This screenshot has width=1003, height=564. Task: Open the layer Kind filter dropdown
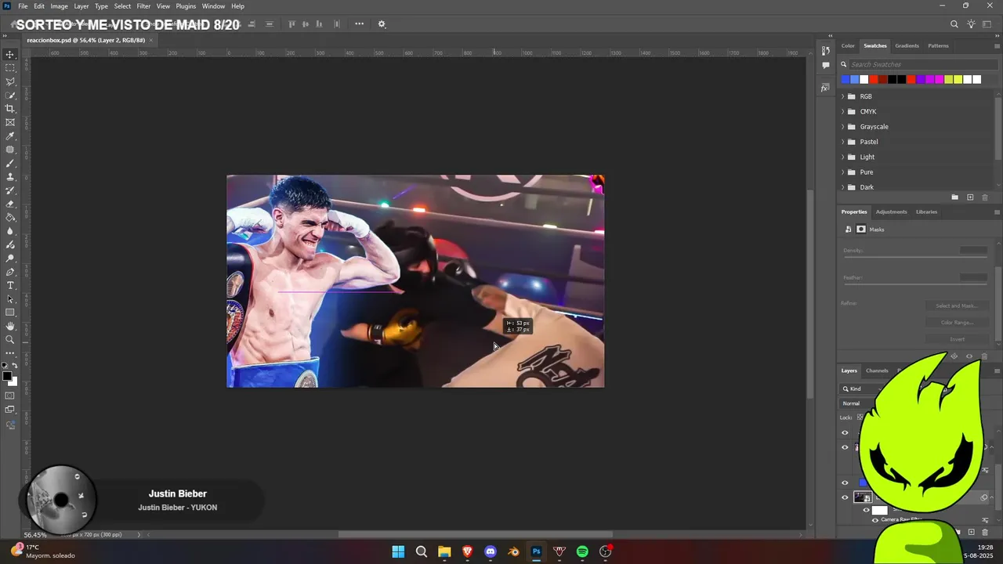tap(859, 389)
